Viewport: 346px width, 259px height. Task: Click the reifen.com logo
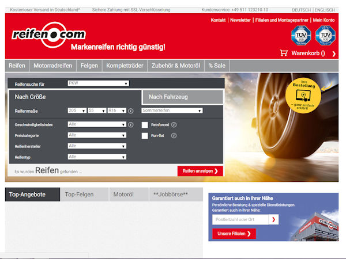point(48,35)
